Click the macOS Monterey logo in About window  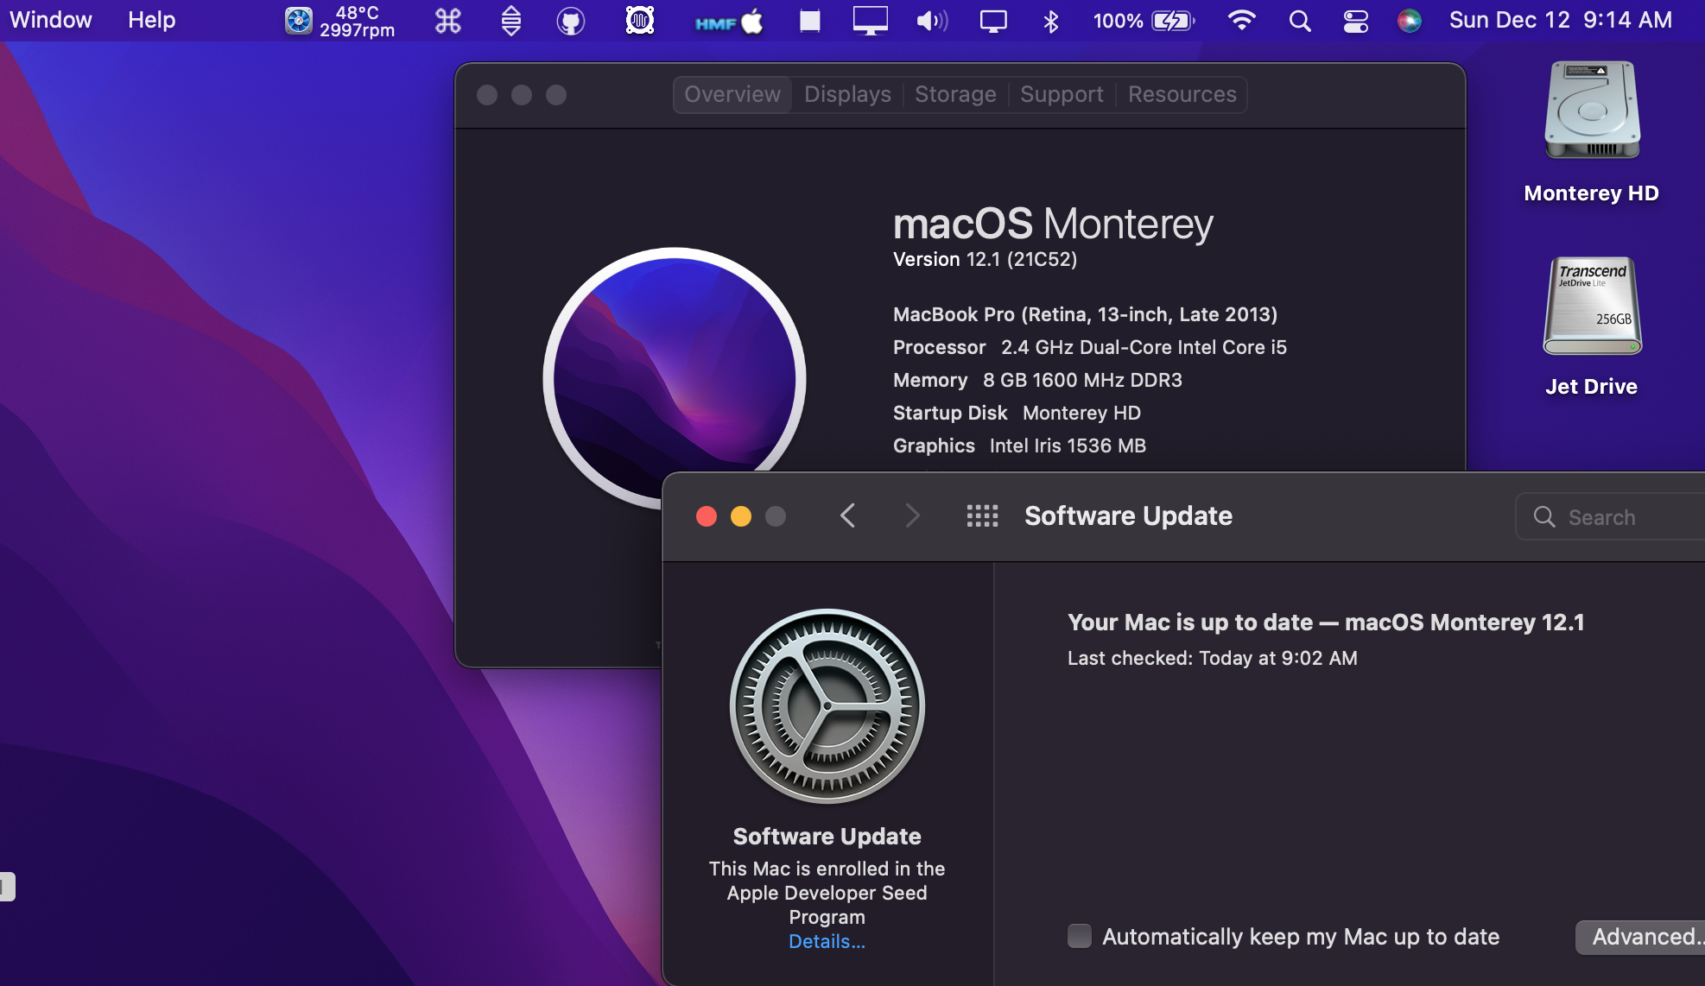tap(675, 378)
